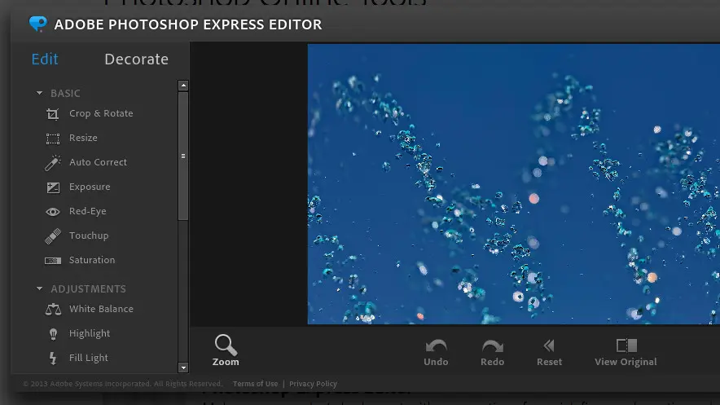
Task: Select the White Balance scales icon
Action: tap(53, 310)
